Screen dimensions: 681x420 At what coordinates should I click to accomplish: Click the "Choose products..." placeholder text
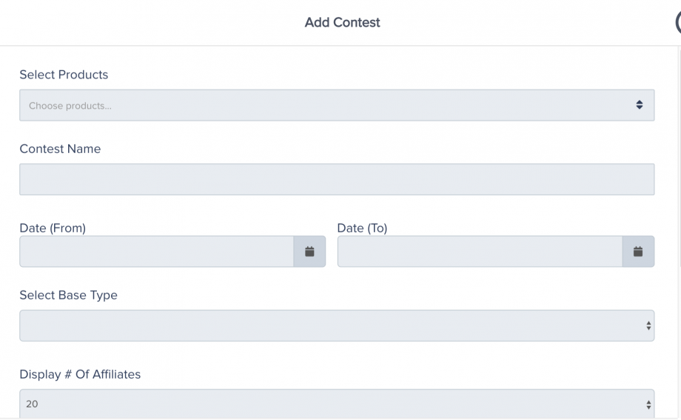click(70, 106)
